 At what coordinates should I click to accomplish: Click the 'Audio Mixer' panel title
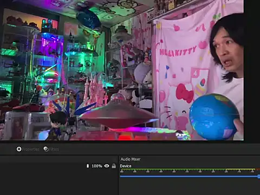tap(131, 159)
